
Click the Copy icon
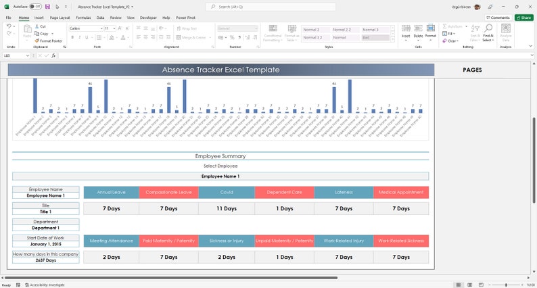click(37, 34)
